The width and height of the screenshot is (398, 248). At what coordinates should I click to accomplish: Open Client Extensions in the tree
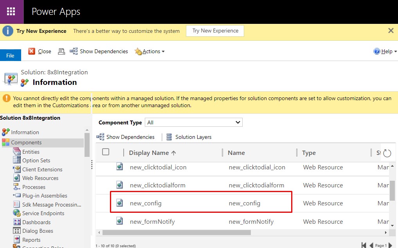[x=42, y=169]
